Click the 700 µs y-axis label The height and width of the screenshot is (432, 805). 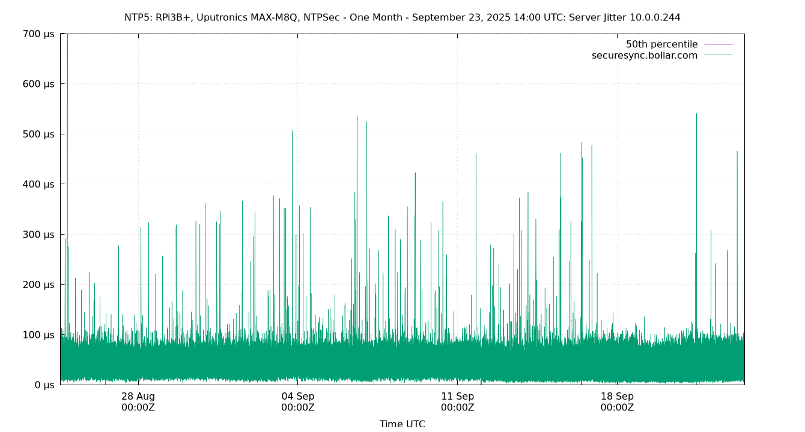pos(37,34)
